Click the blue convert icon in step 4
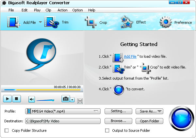196x138 pixels. (119, 90)
